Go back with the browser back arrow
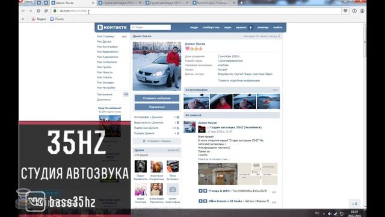 (23, 11)
